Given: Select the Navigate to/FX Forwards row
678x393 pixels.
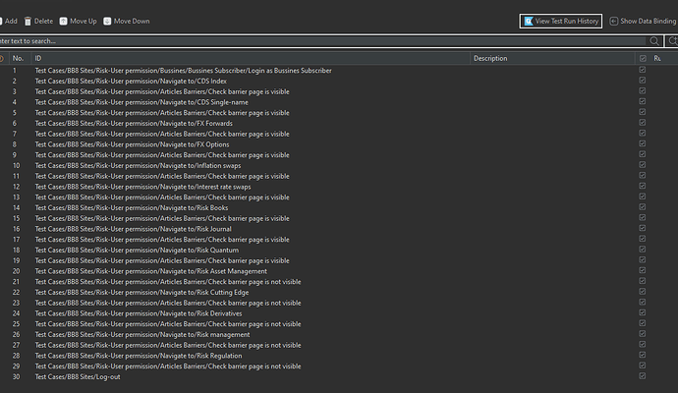Looking at the screenshot, I should tap(134, 123).
